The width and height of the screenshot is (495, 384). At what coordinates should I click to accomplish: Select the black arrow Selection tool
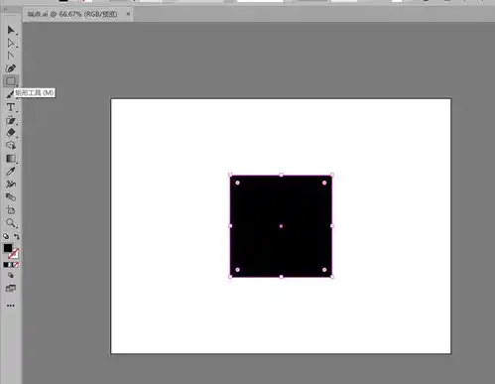point(11,30)
